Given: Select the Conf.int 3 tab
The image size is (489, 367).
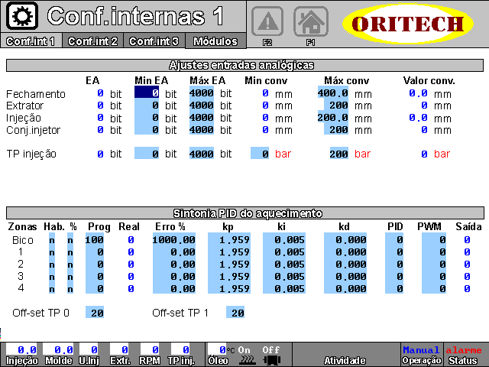Looking at the screenshot, I should click(154, 41).
